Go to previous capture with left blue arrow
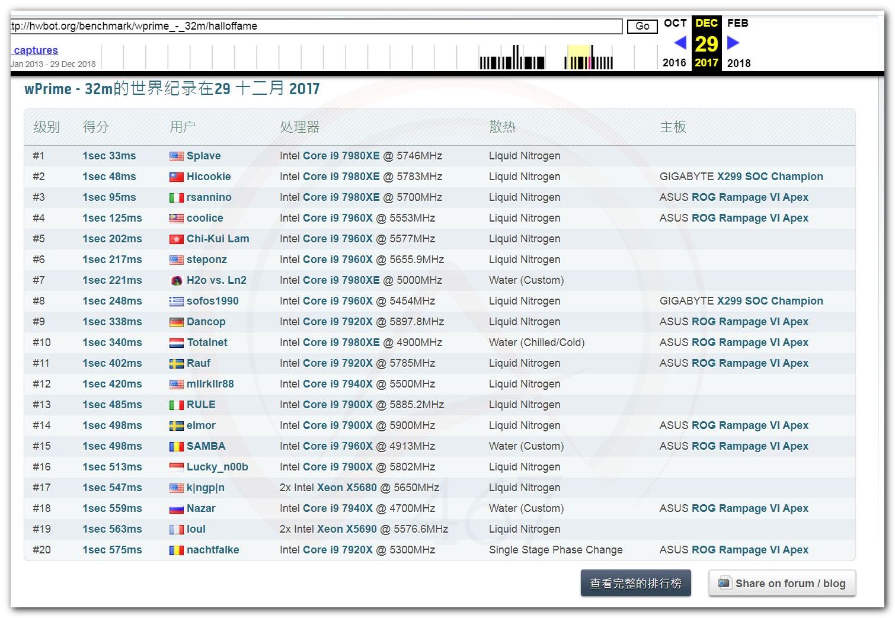This screenshot has width=895, height=618. [x=680, y=43]
